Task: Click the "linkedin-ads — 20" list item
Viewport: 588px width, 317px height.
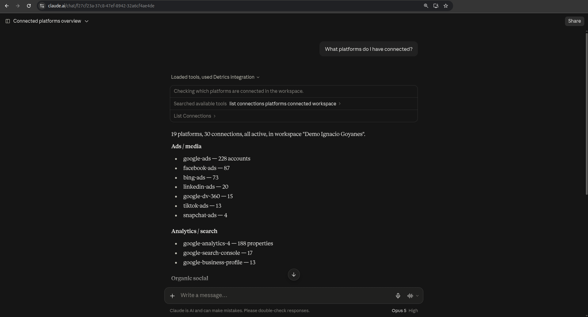Action: click(x=206, y=187)
